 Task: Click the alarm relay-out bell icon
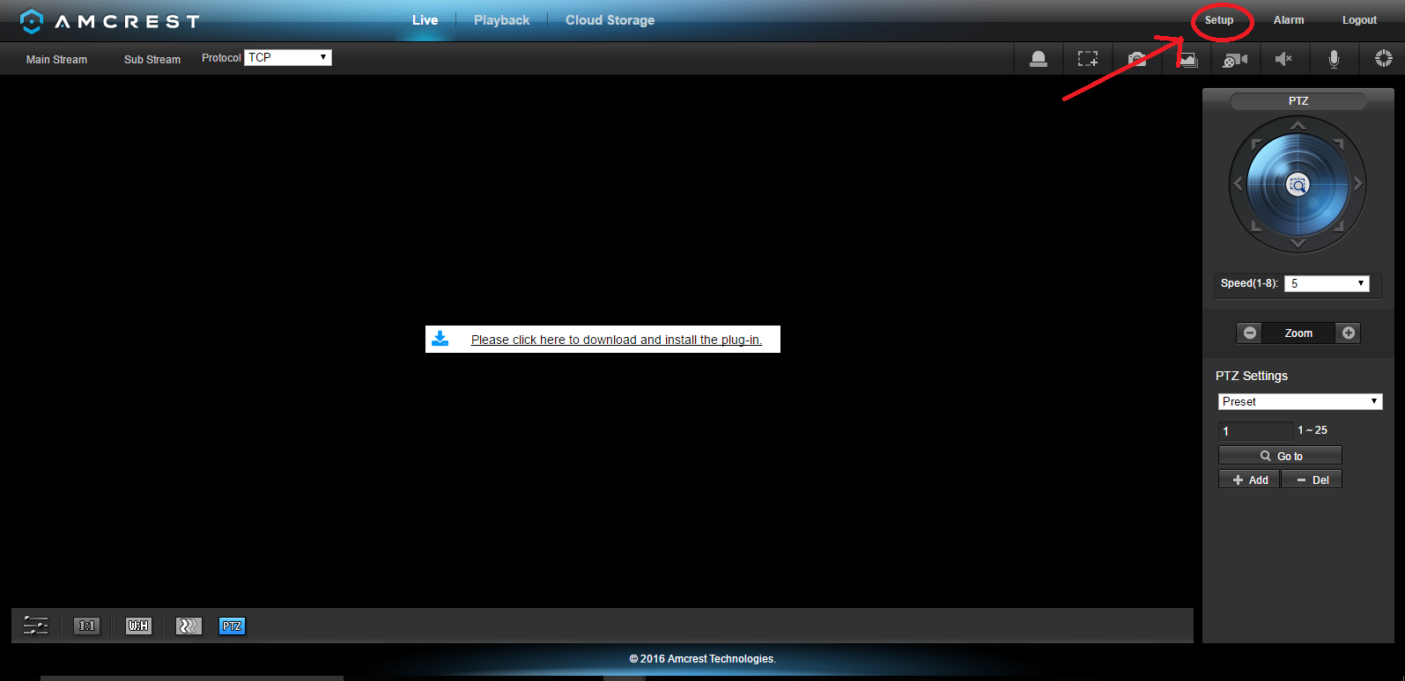point(1039,59)
